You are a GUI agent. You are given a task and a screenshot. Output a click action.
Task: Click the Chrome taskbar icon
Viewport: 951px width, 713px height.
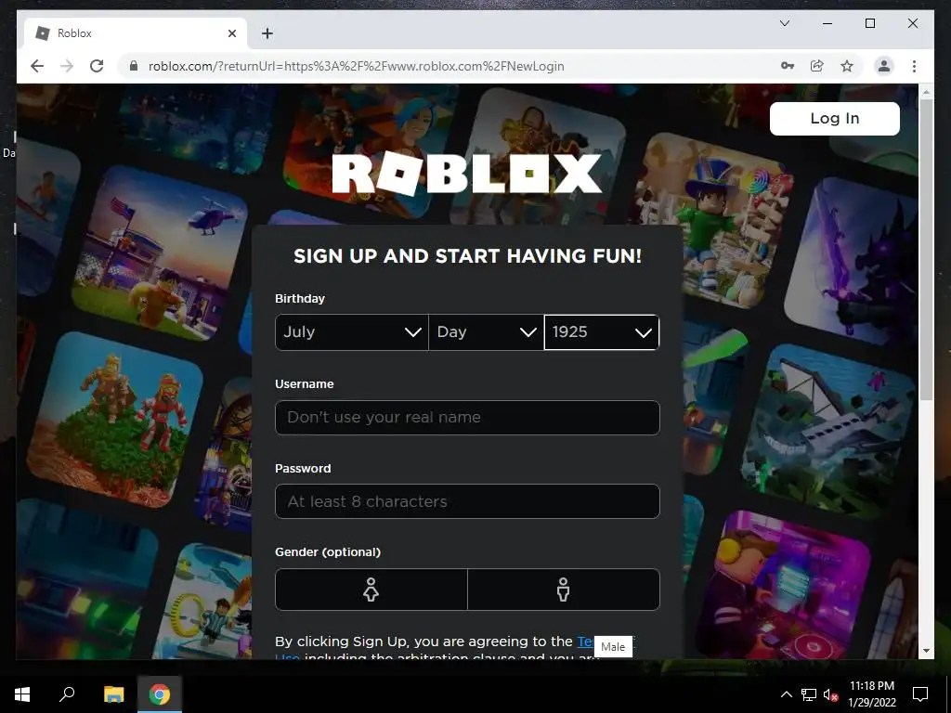pos(160,694)
